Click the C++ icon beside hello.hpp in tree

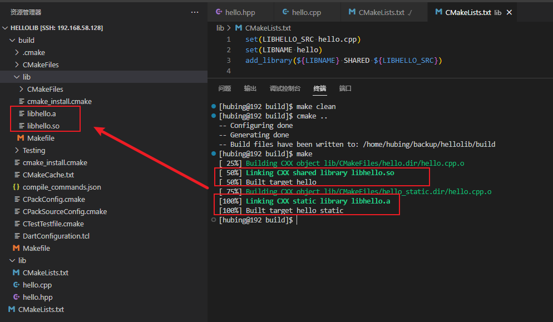pyautogui.click(x=16, y=297)
